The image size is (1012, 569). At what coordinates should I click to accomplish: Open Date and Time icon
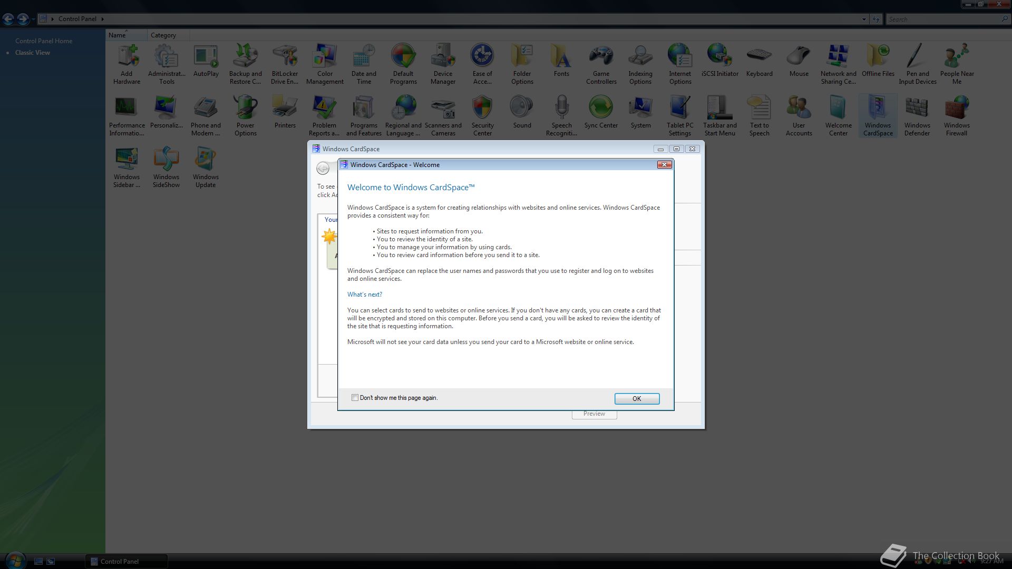(364, 64)
